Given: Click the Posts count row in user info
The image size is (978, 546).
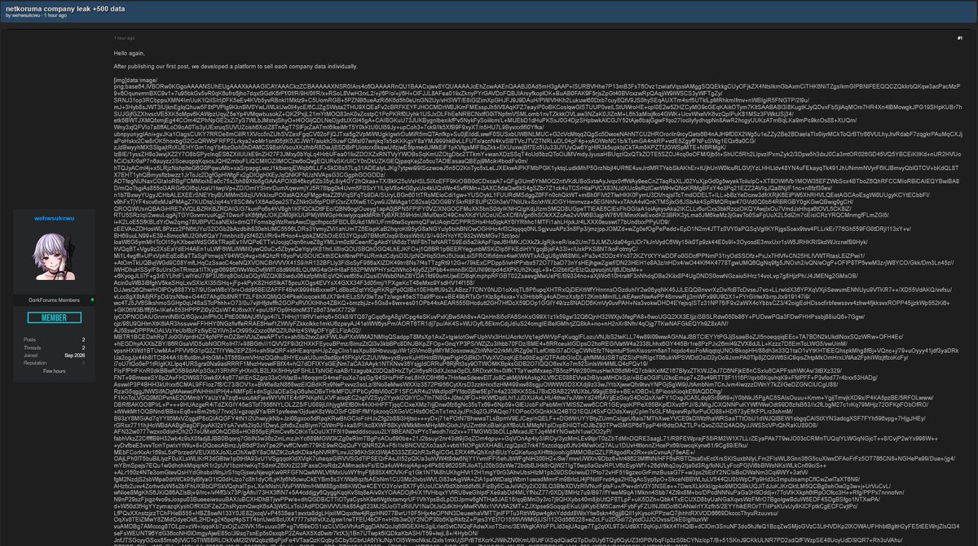Looking at the screenshot, I should 55,338.
